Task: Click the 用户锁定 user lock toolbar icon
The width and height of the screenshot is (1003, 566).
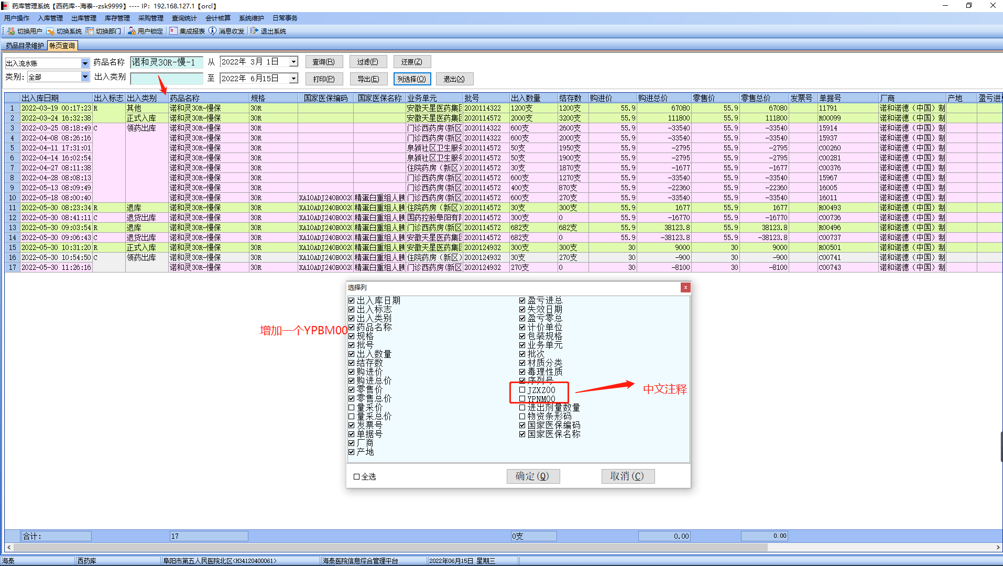Action: 132,31
